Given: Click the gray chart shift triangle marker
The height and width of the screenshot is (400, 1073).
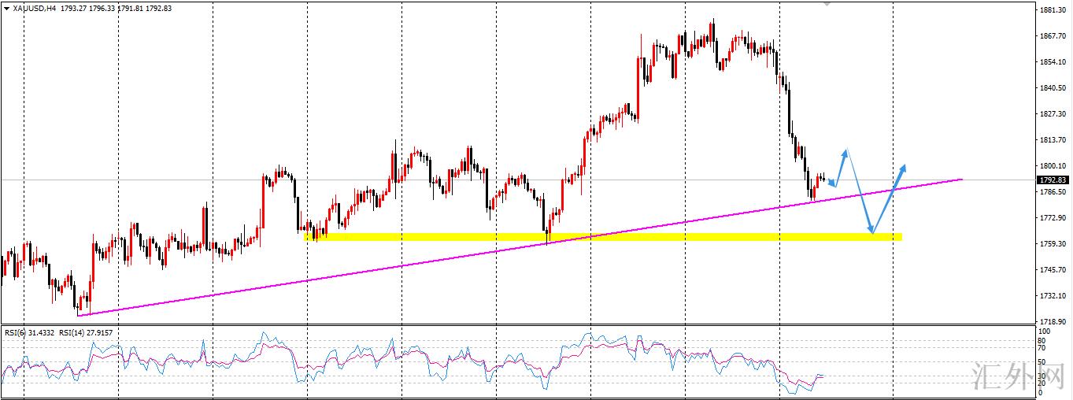Looking at the screenshot, I should [827, 3].
